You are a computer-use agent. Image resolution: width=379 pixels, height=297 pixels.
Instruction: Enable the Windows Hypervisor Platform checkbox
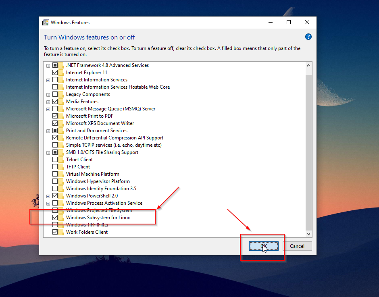(x=55, y=181)
